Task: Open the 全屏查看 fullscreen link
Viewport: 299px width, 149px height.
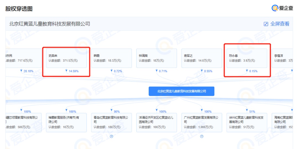Action: pos(280,24)
